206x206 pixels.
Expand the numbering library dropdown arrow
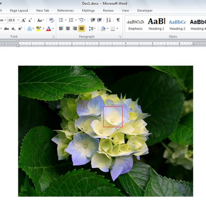[x=76, y=20]
